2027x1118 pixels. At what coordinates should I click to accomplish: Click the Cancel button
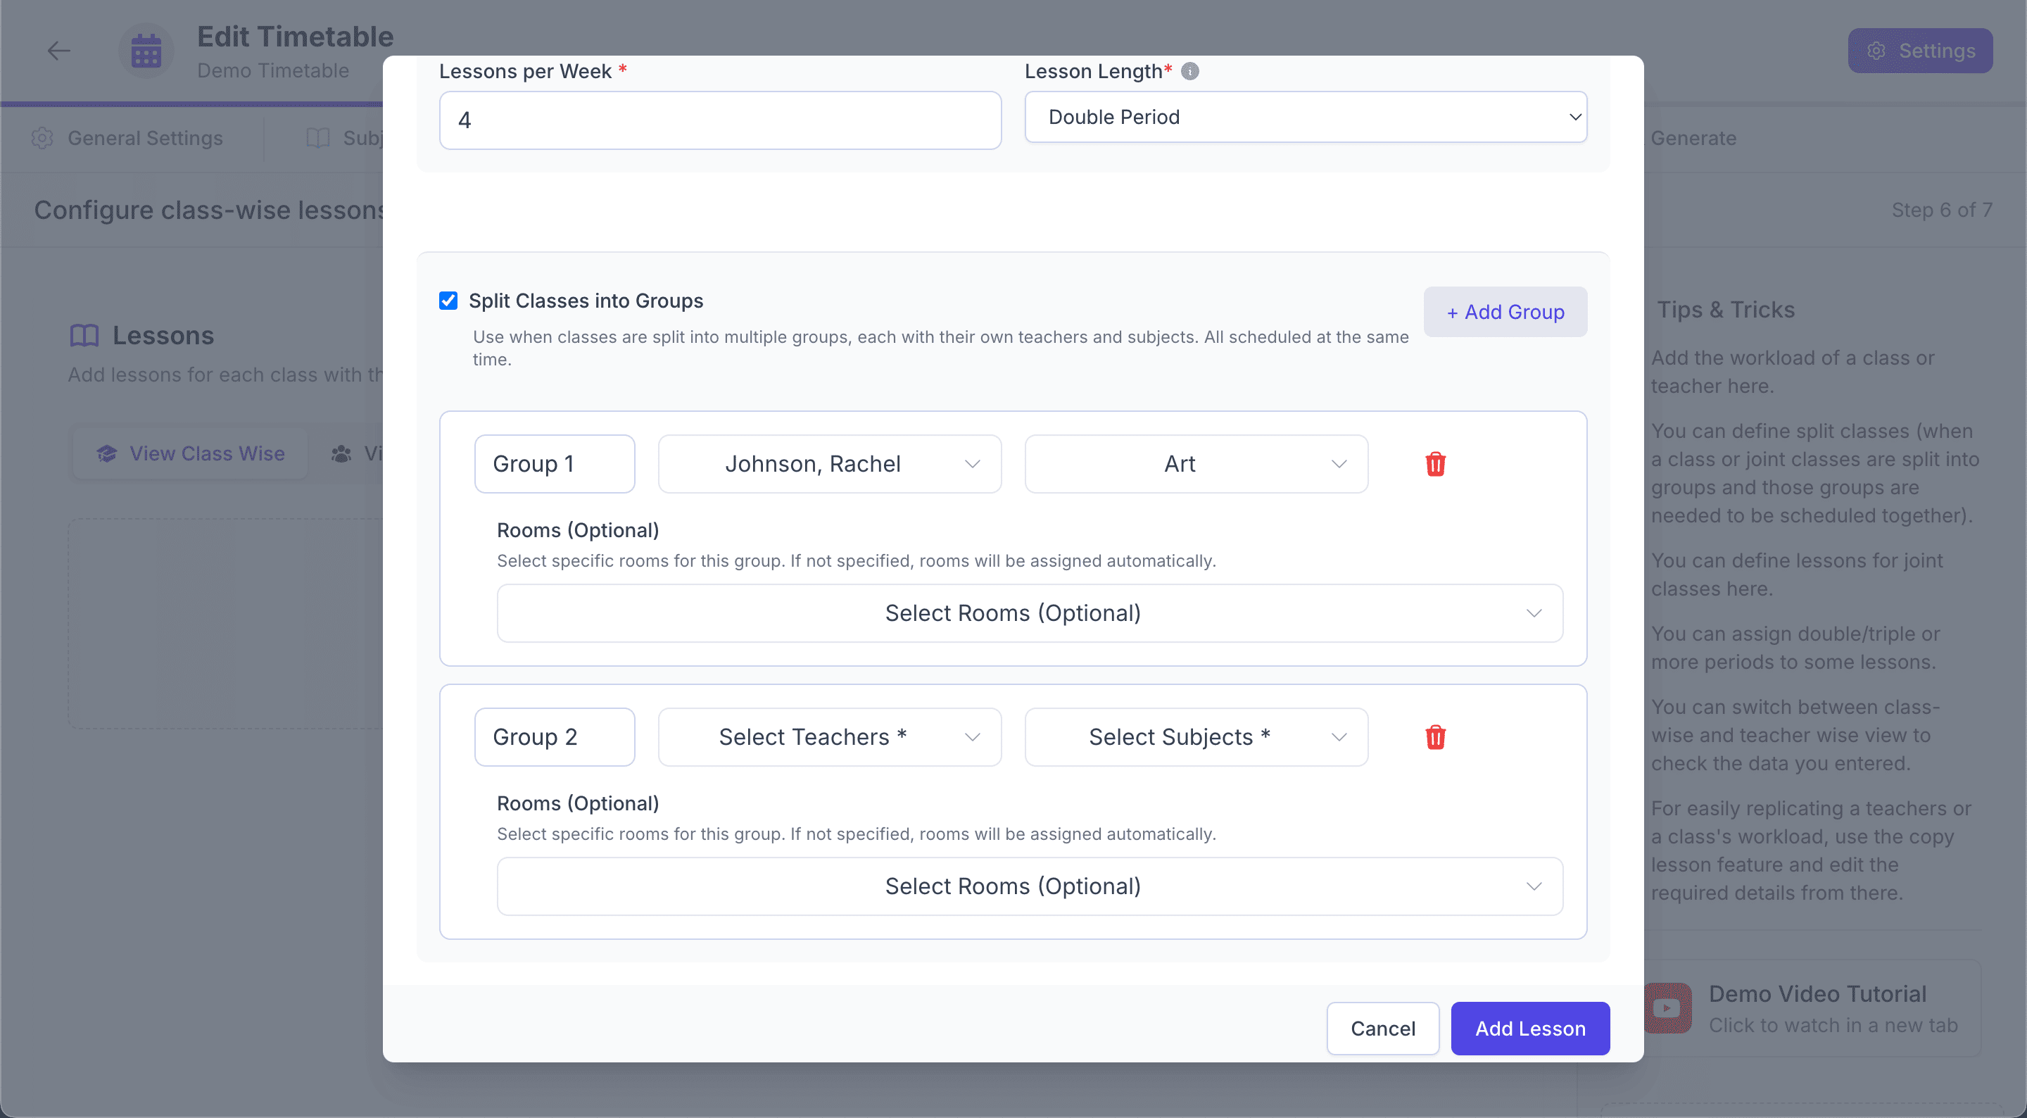tap(1382, 1029)
